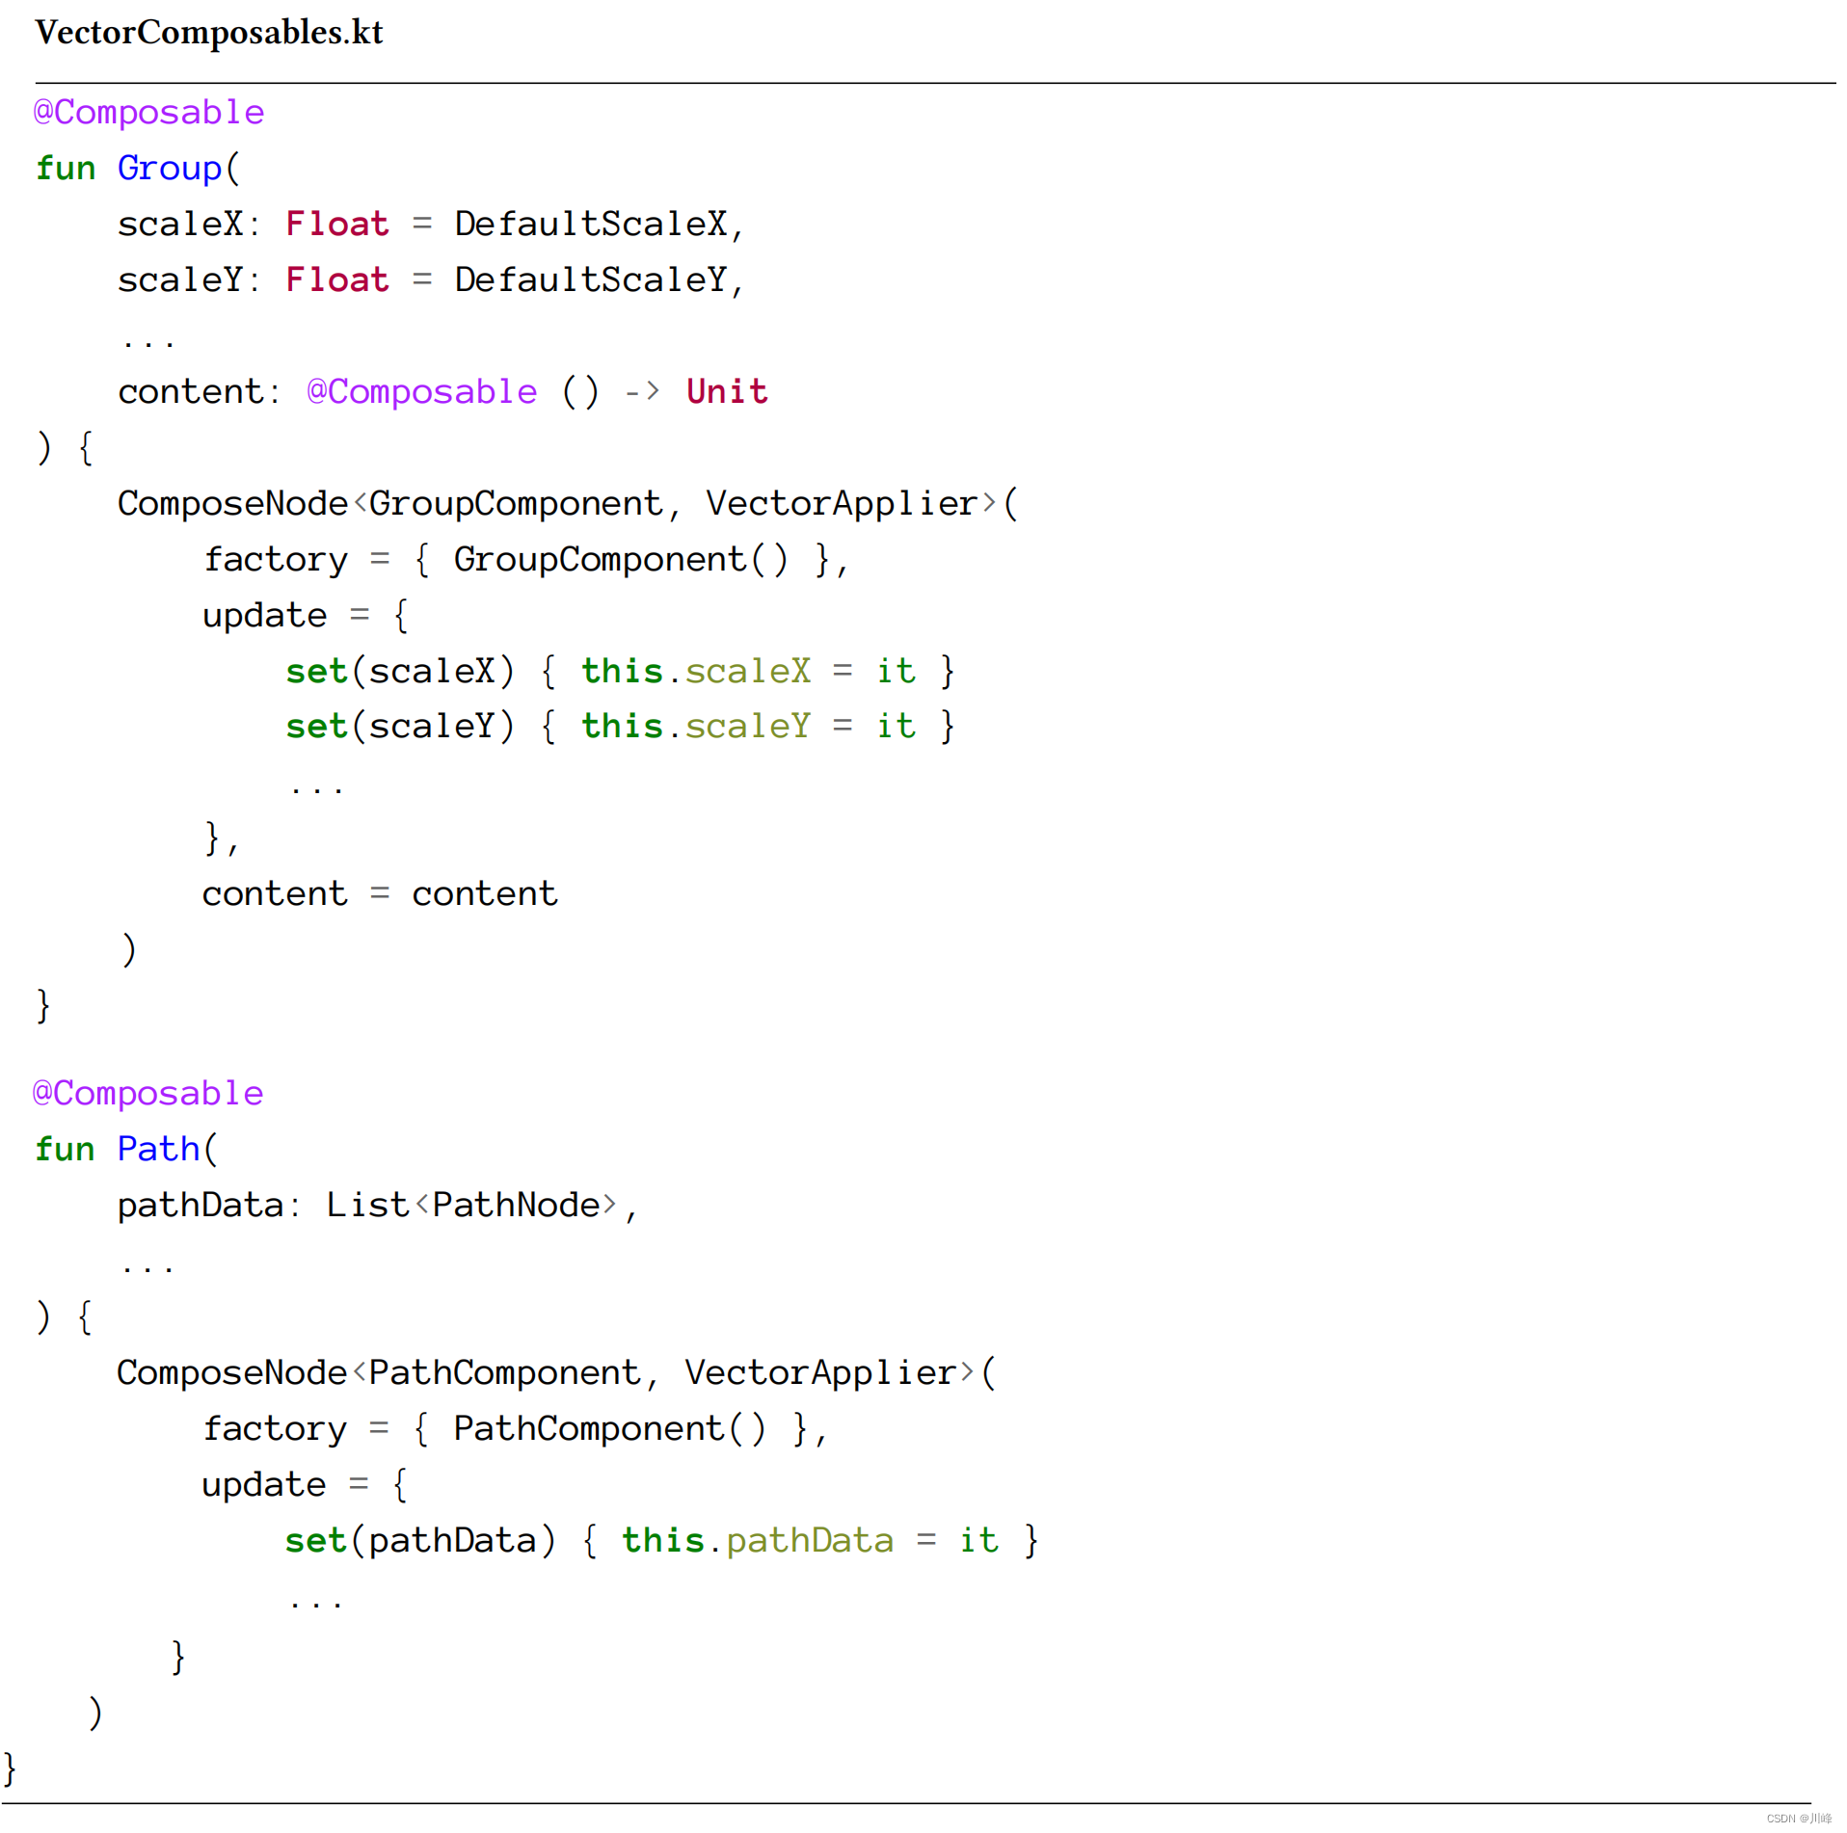Click the Float type of scaleX parameter

[337, 225]
